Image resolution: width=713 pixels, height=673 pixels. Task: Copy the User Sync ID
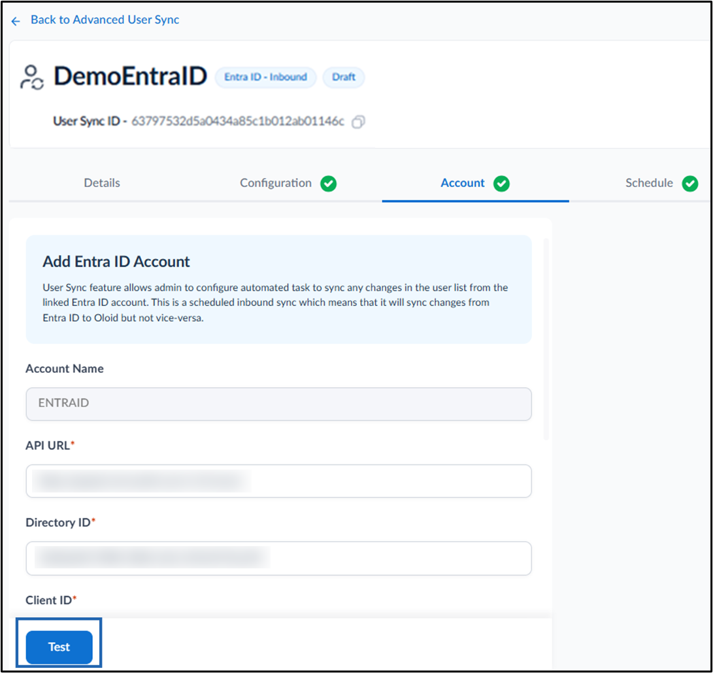(x=358, y=122)
